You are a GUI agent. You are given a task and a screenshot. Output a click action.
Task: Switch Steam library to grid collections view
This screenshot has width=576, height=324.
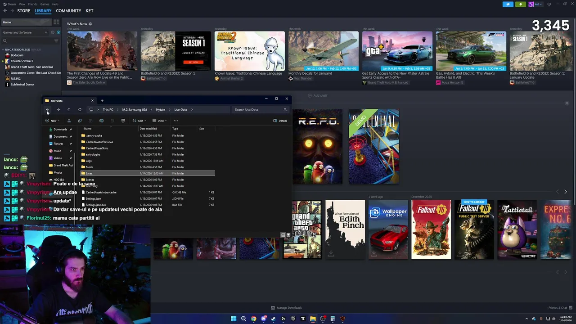click(x=56, y=22)
